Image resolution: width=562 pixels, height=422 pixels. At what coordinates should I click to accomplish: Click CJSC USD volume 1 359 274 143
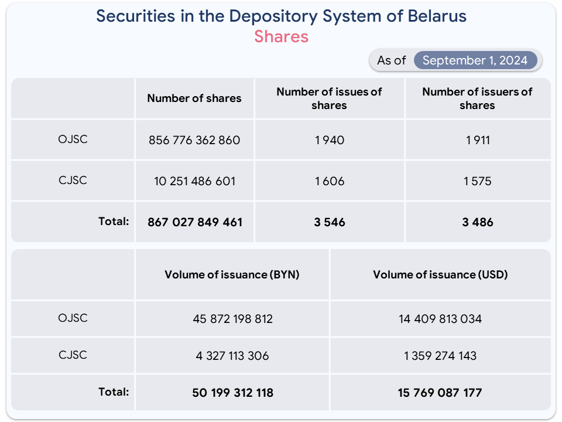tap(440, 356)
